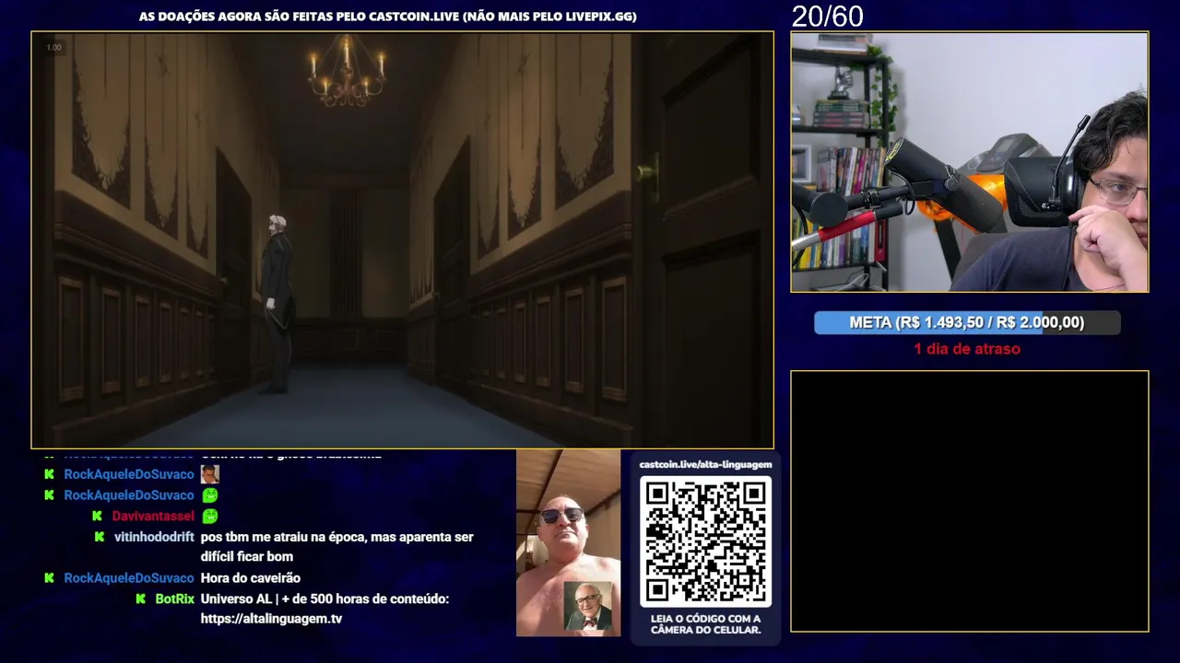
Task: Click username vitinhododrift in chat
Action: point(154,537)
